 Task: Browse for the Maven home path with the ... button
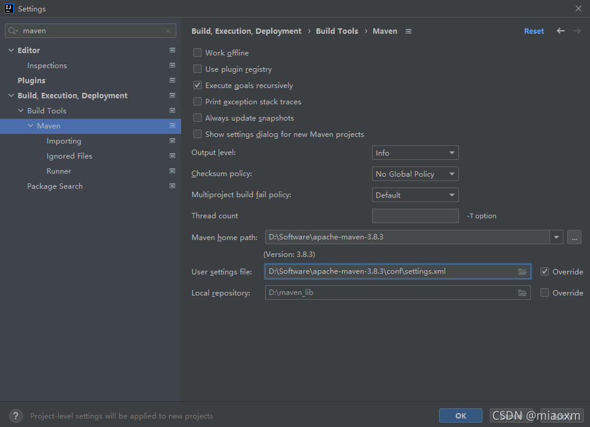point(574,237)
